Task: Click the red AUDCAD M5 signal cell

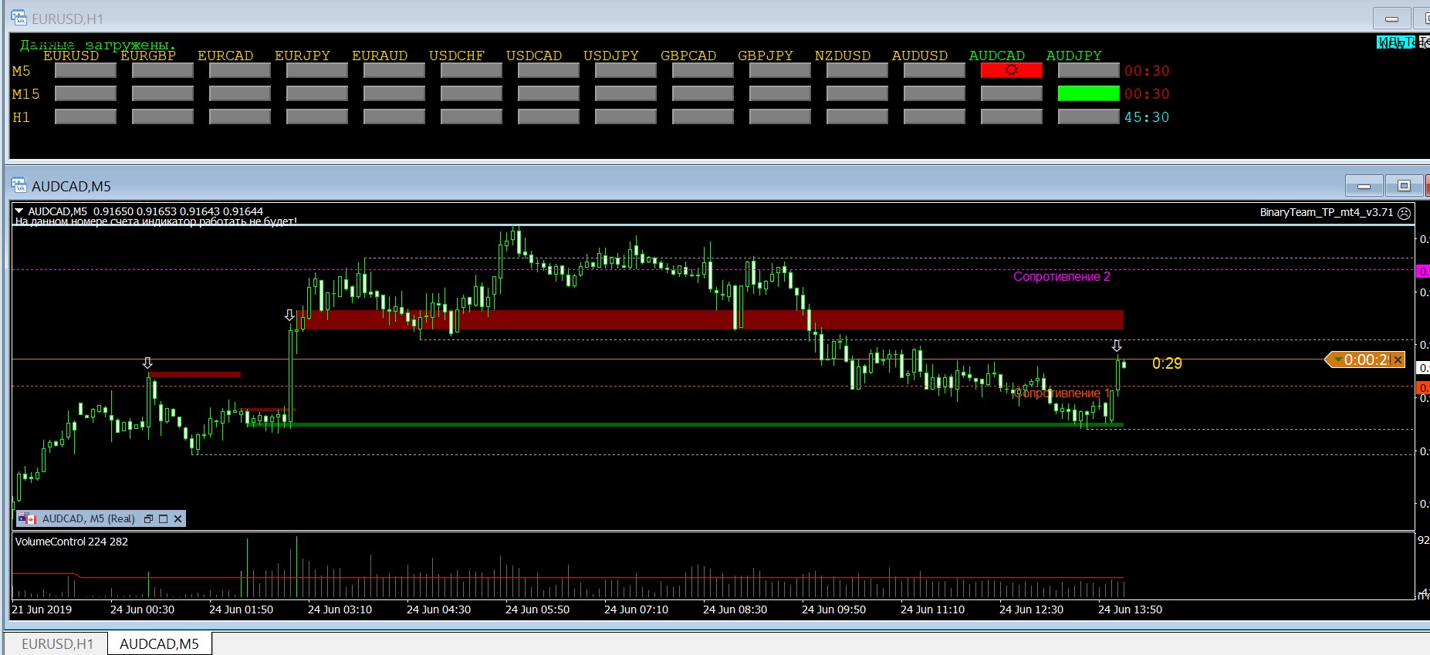Action: click(1011, 70)
